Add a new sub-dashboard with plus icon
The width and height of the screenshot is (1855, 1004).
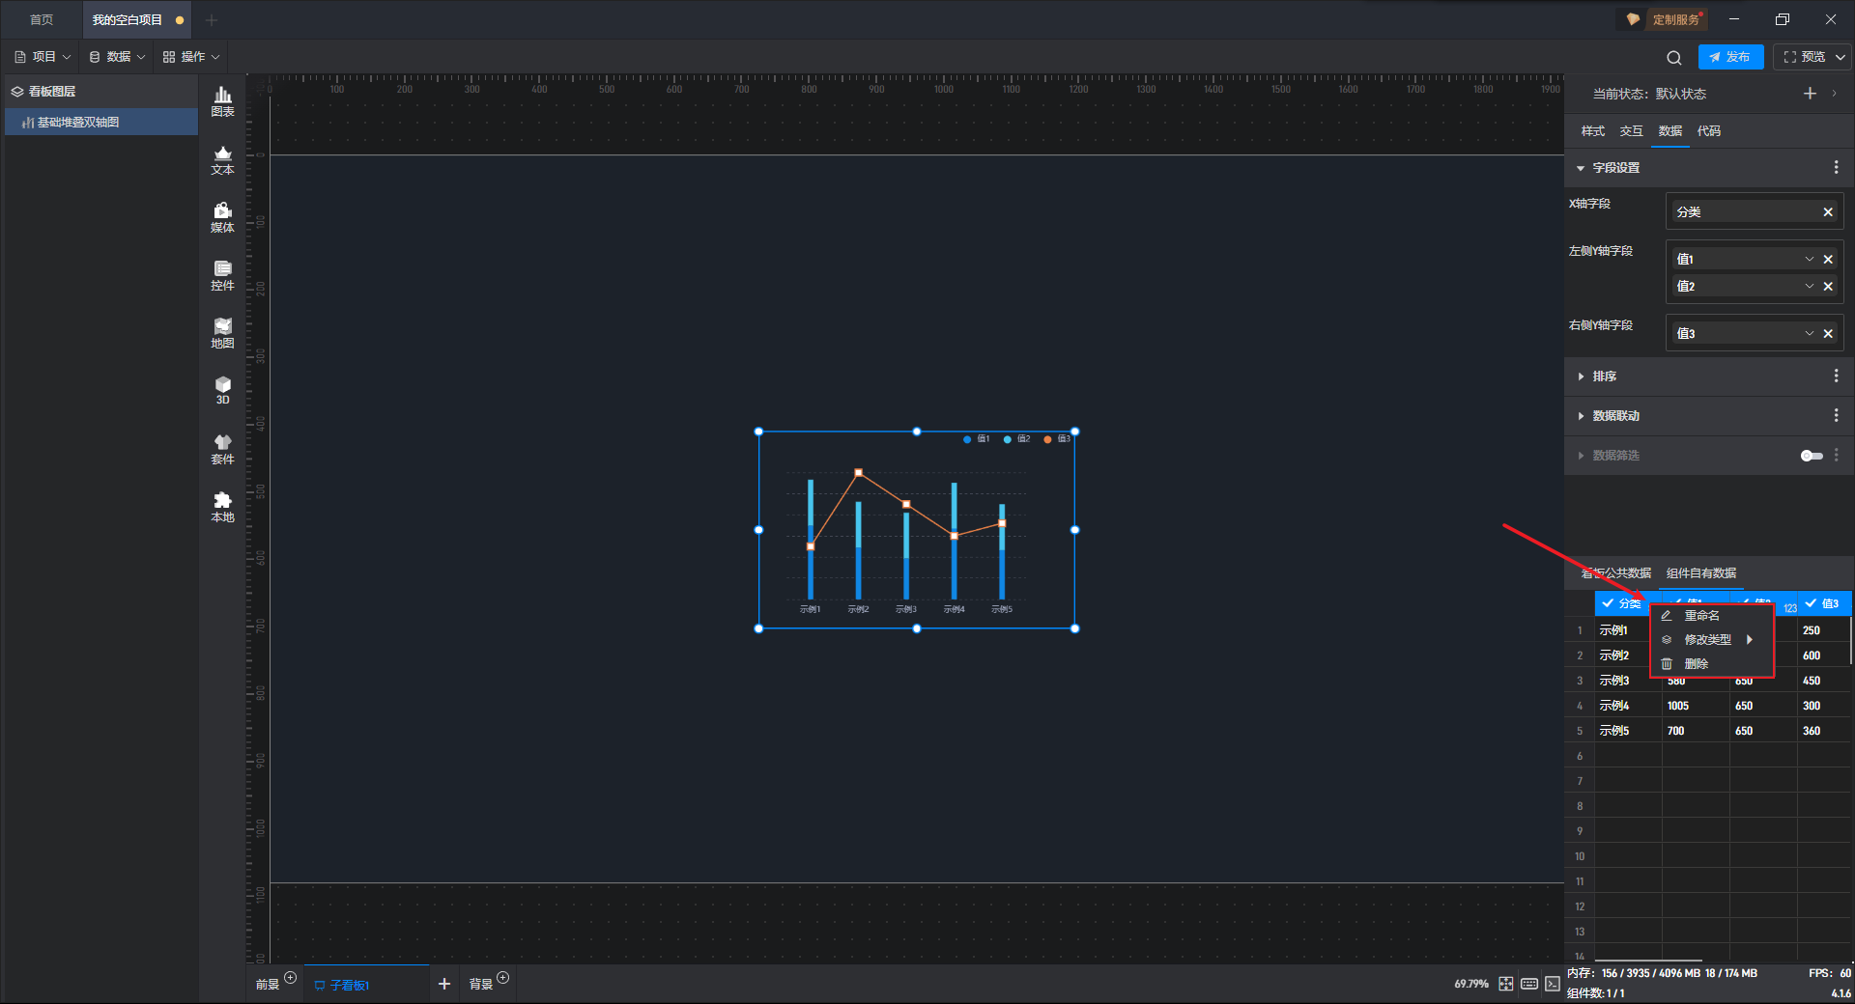point(444,984)
